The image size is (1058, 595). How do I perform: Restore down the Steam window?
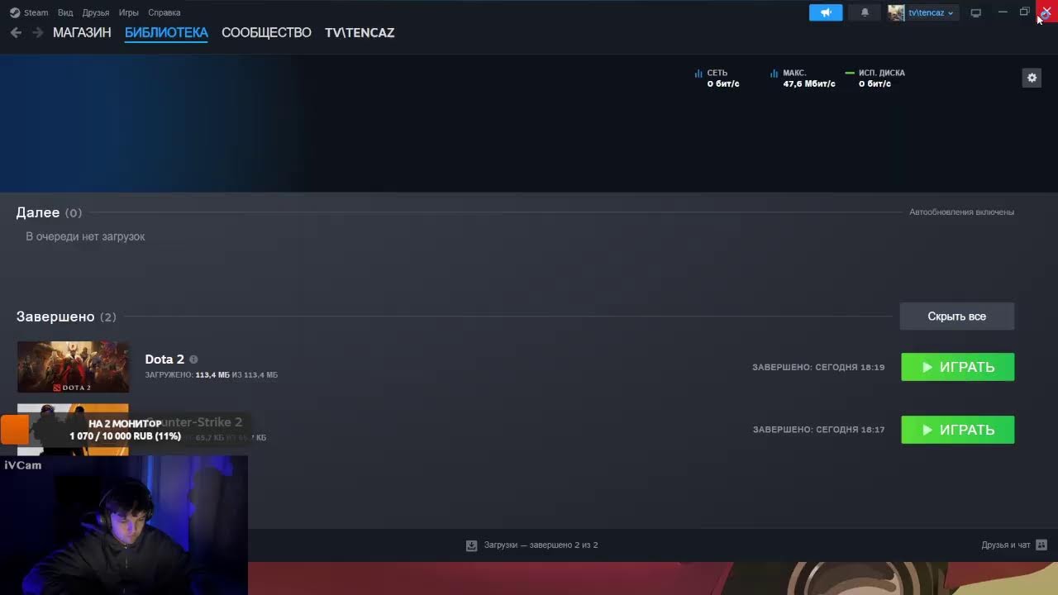1024,12
